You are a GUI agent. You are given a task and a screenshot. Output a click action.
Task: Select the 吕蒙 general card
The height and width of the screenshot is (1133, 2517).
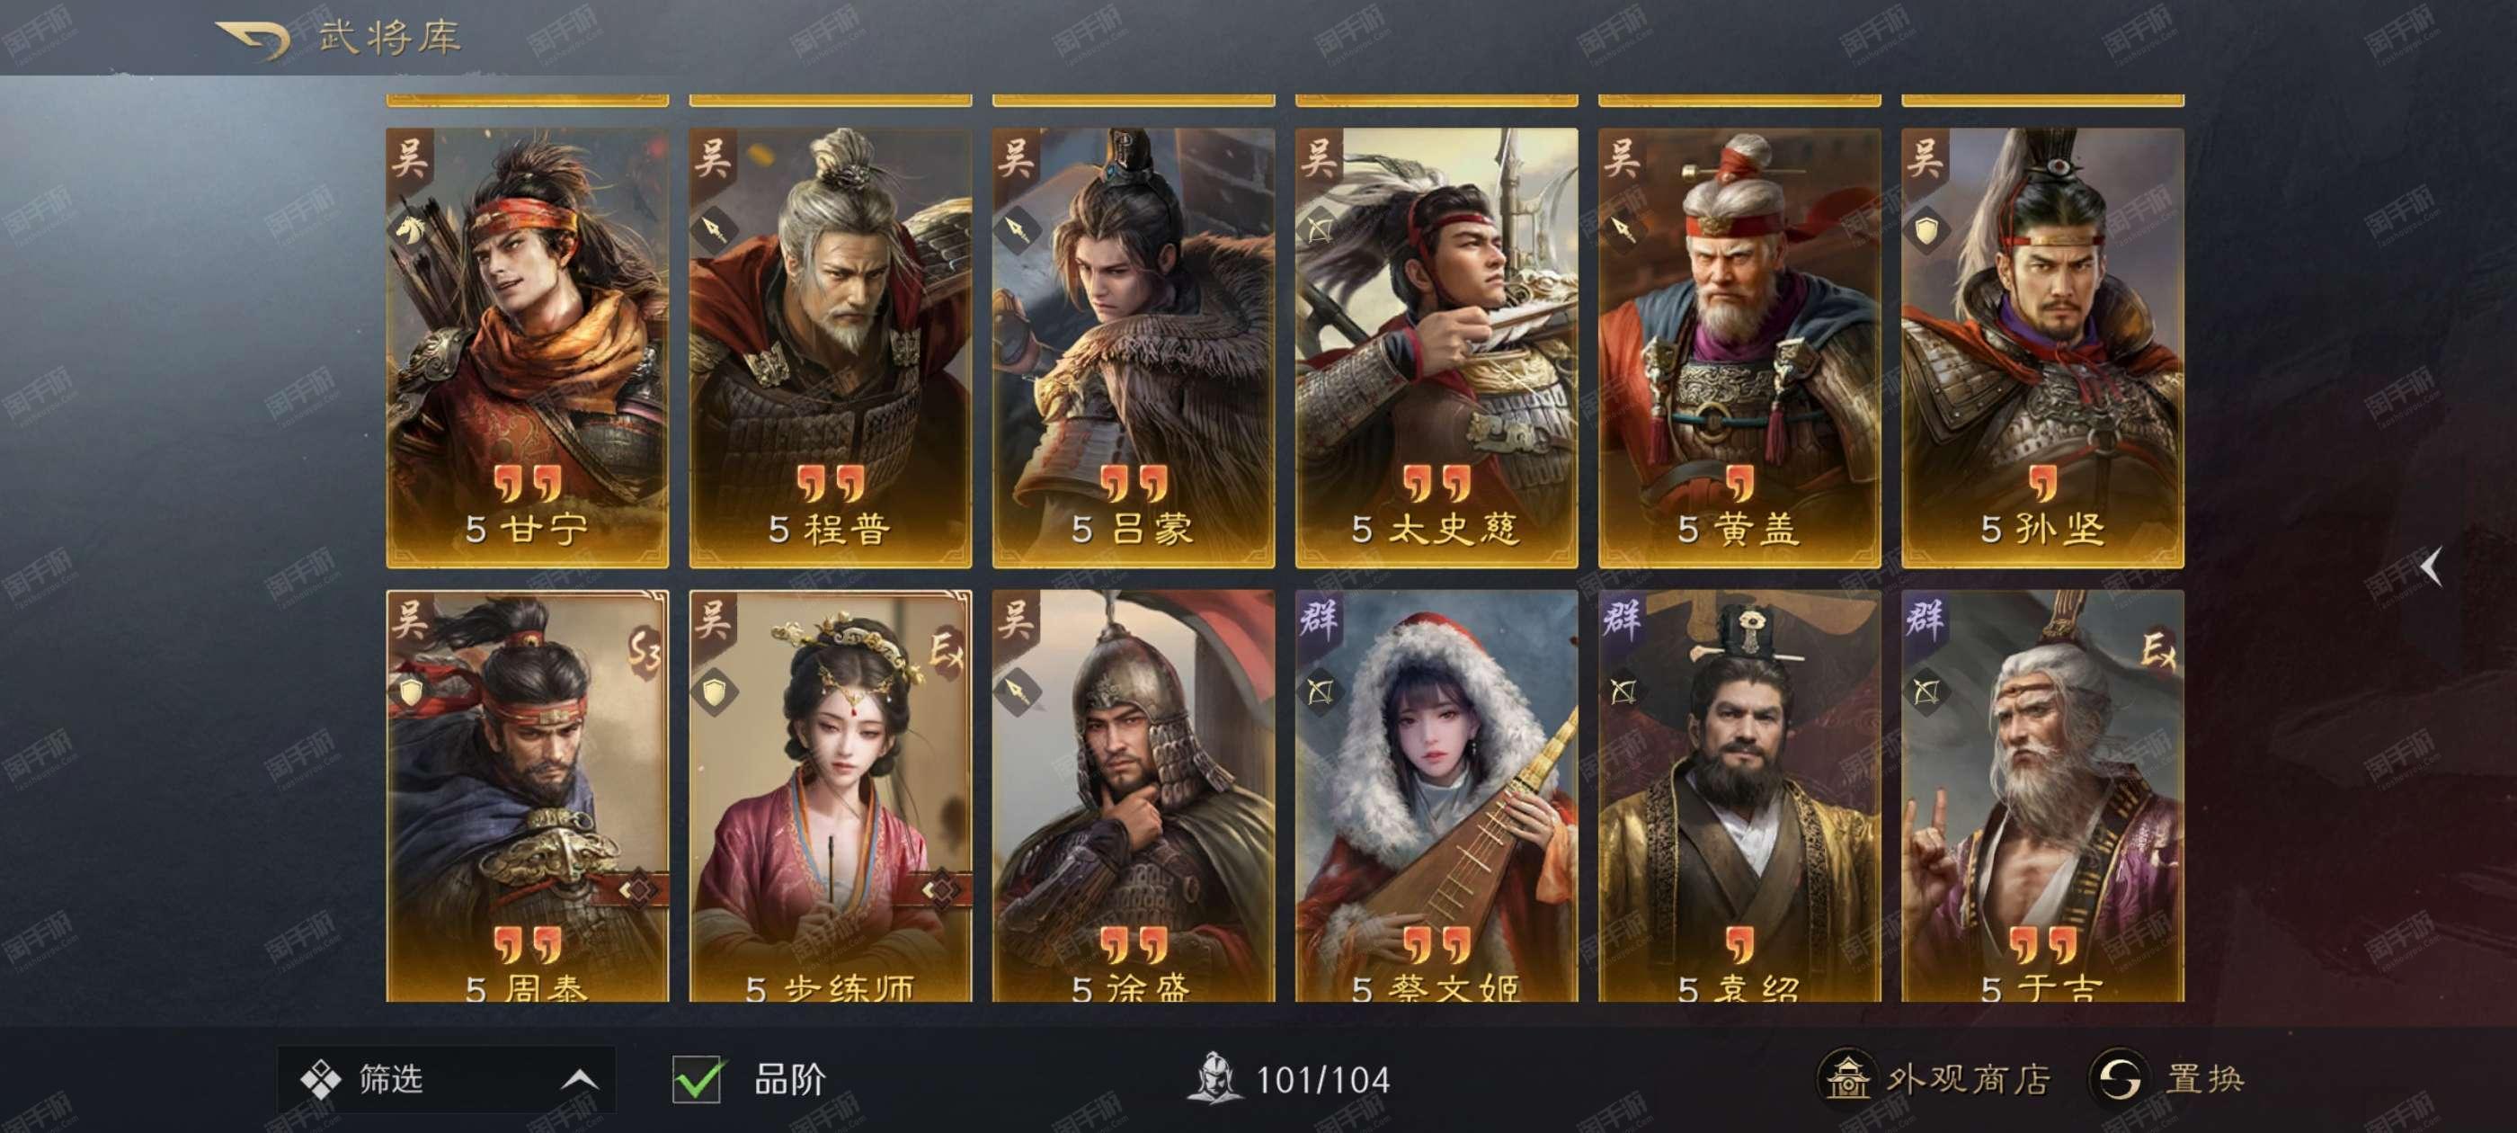point(1134,348)
